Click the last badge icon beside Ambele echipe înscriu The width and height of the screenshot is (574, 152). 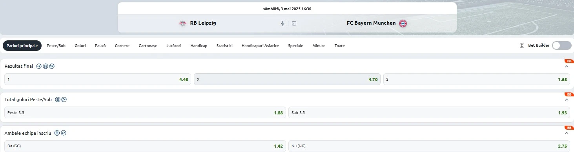point(64,133)
